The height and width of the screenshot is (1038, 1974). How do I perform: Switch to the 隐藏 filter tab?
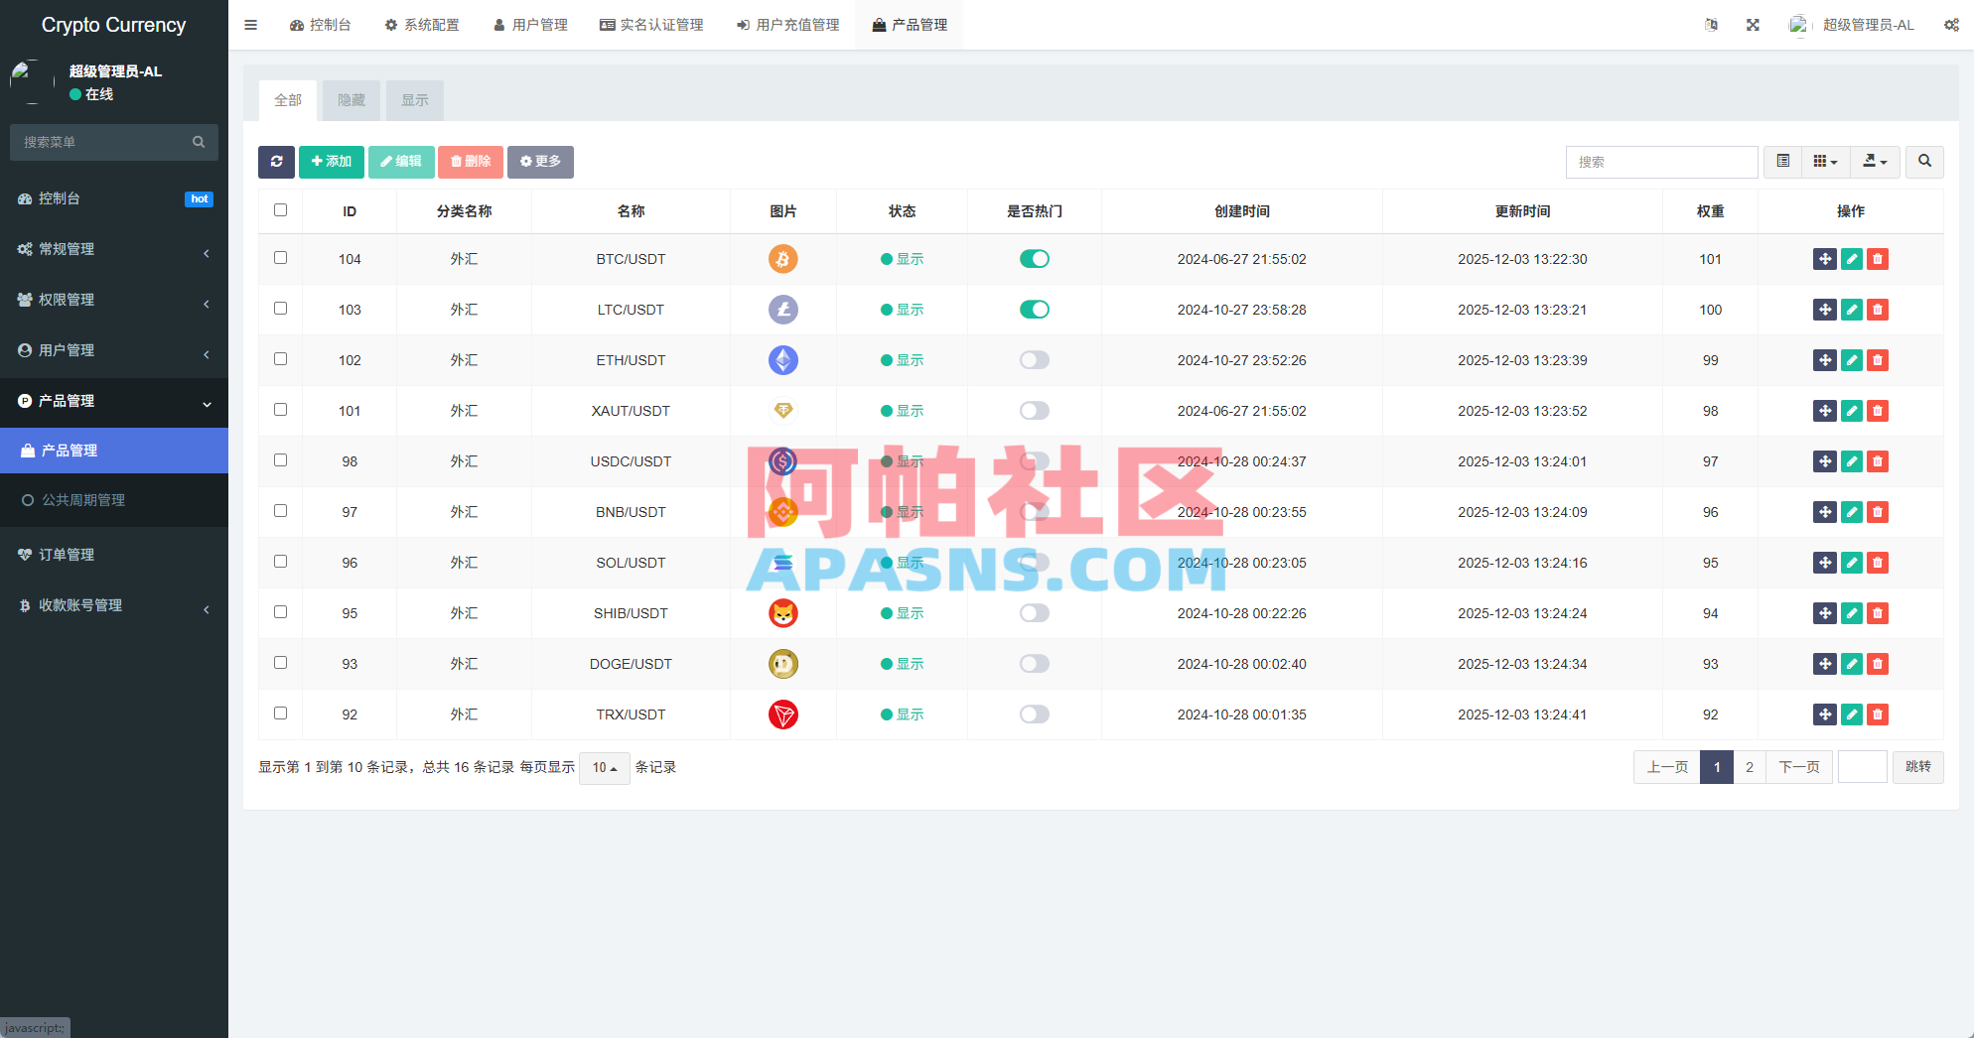point(352,100)
